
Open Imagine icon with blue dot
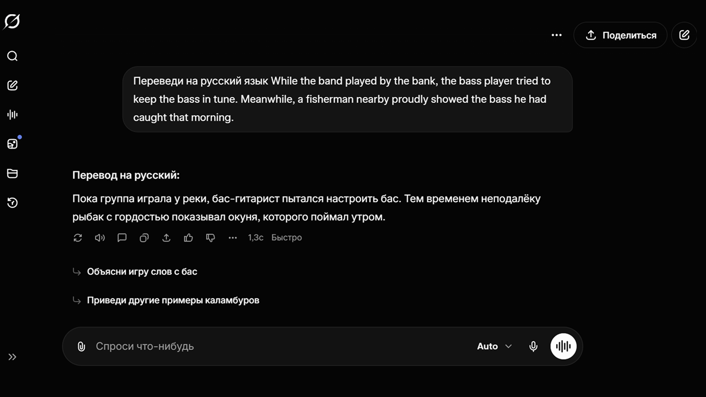pyautogui.click(x=12, y=144)
